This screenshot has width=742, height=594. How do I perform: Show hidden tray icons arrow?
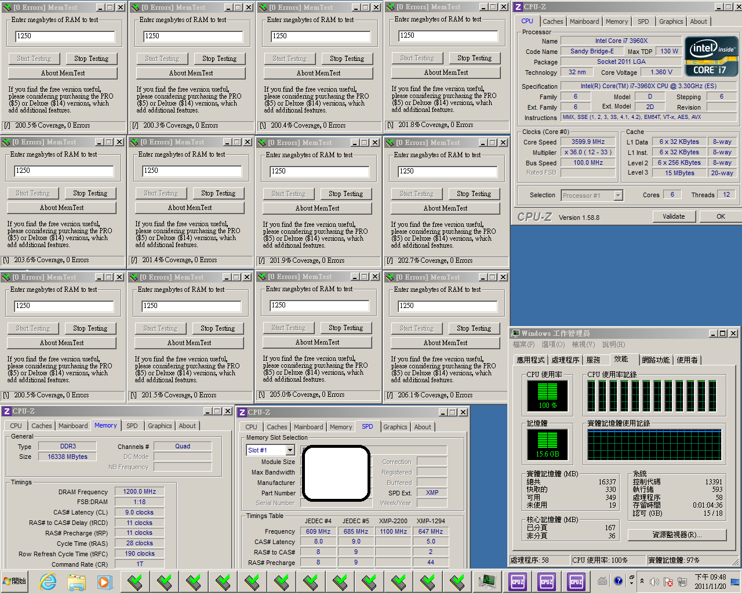[642, 581]
